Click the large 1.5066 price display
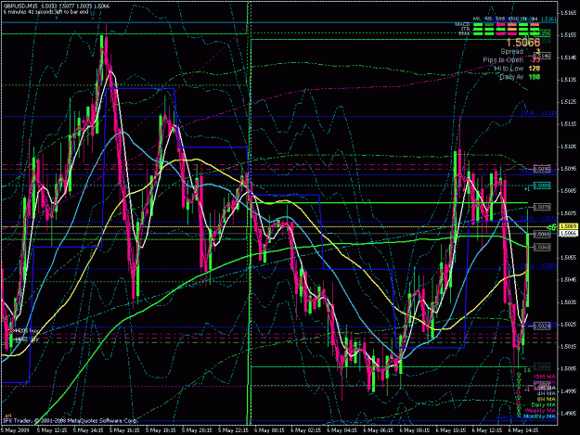Viewport: 580px width, 435px height. pyautogui.click(x=523, y=42)
